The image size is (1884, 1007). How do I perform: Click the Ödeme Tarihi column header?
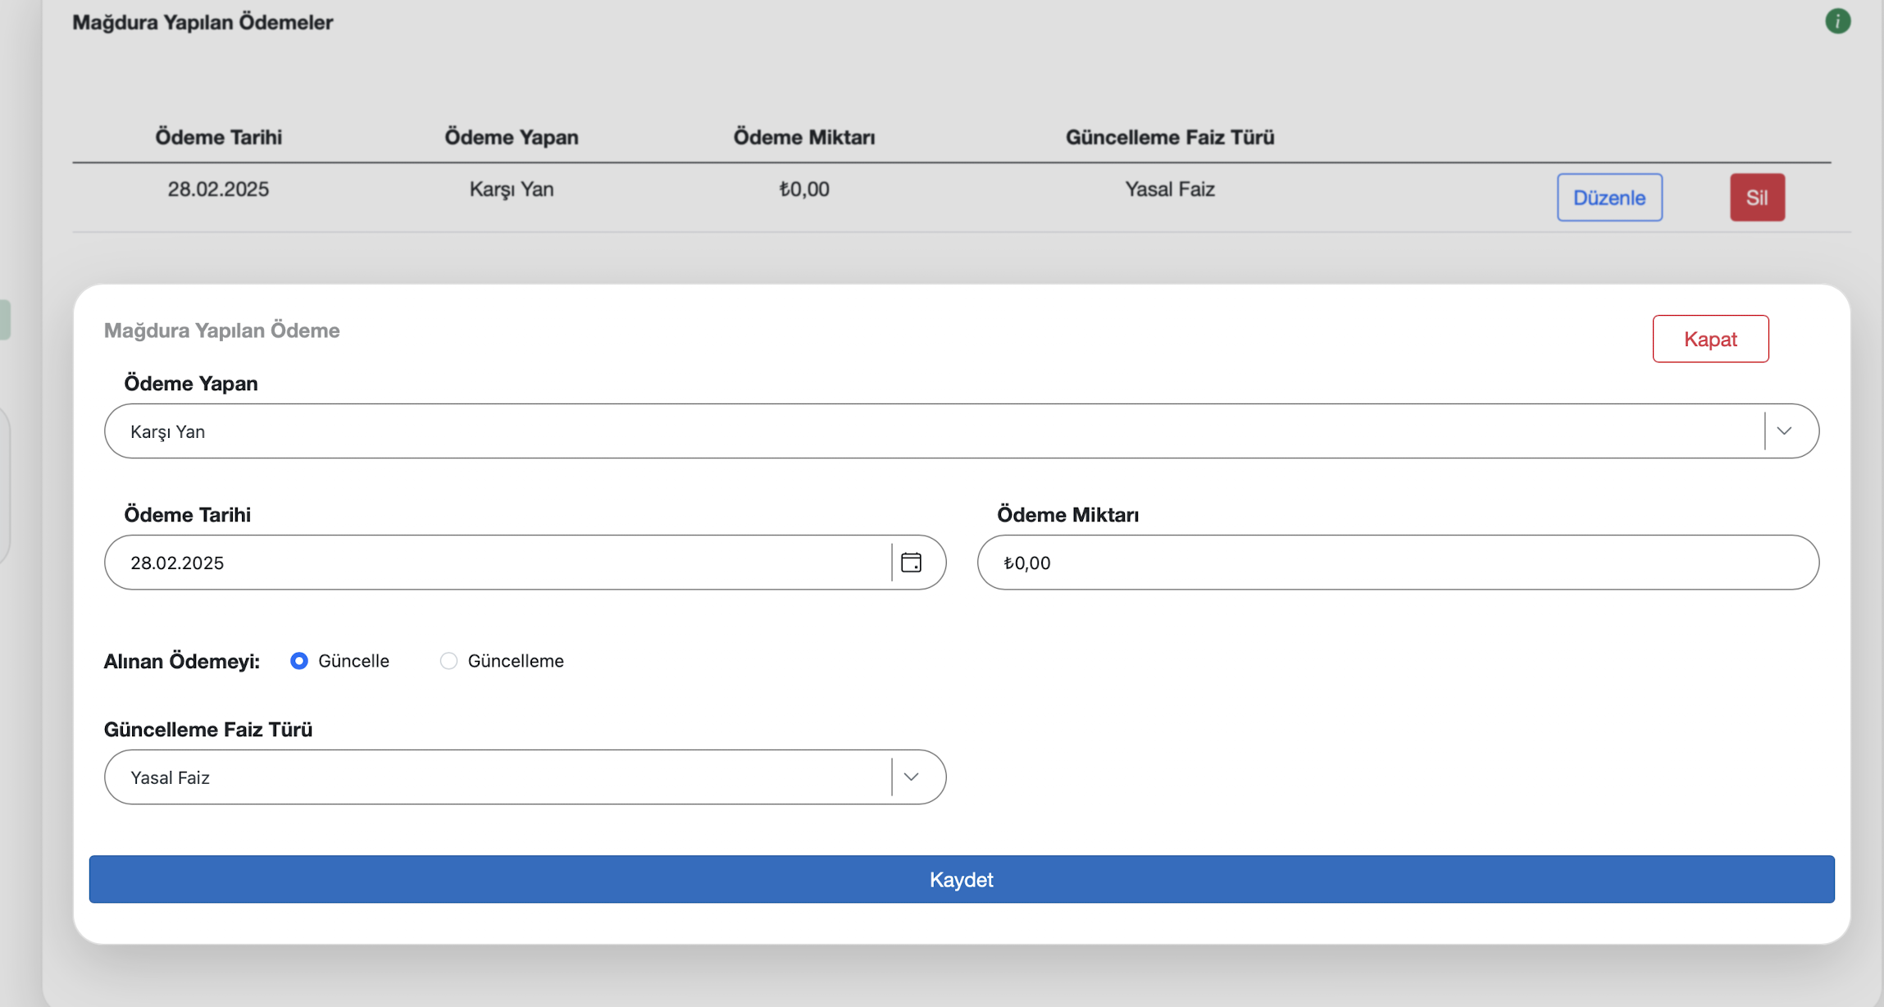pos(218,137)
